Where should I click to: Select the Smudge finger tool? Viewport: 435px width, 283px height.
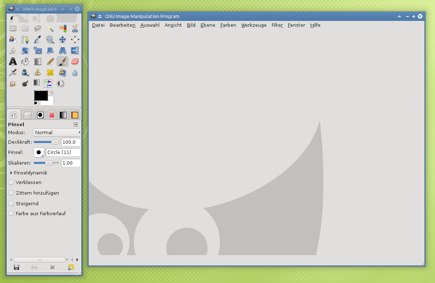point(13,84)
